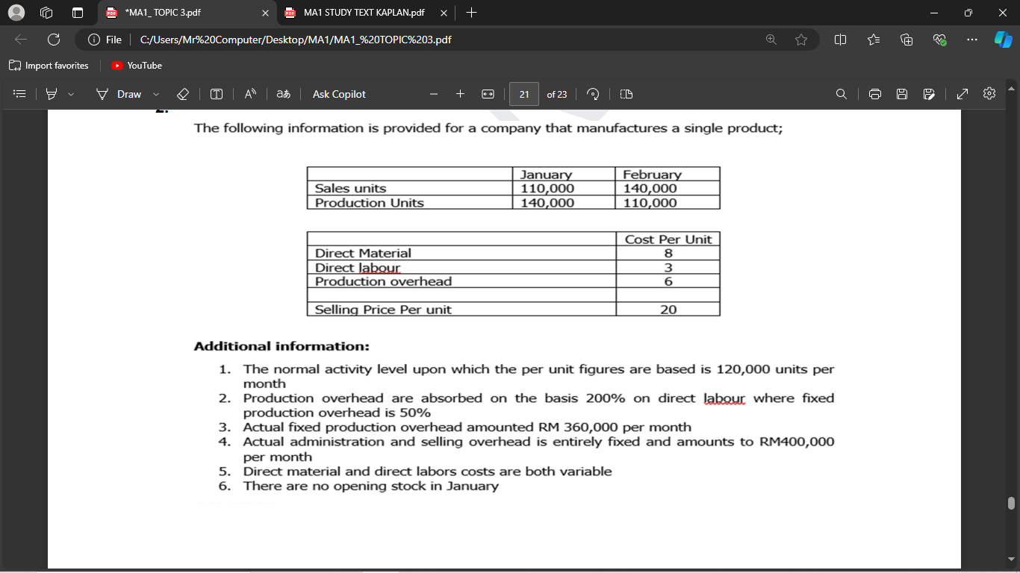Image resolution: width=1020 pixels, height=573 pixels.
Task: Close the MA1_ TOPIC 3.pdf tab
Action: [265, 13]
